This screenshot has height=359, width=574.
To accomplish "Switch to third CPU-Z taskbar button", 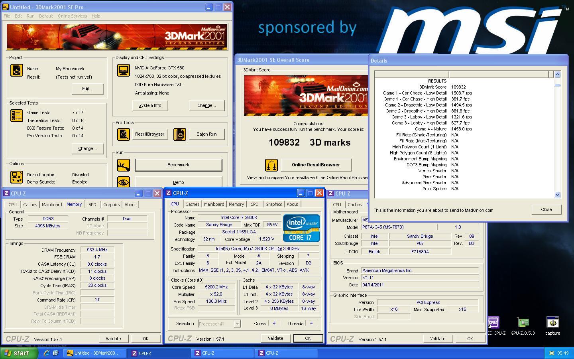I will (x=286, y=353).
